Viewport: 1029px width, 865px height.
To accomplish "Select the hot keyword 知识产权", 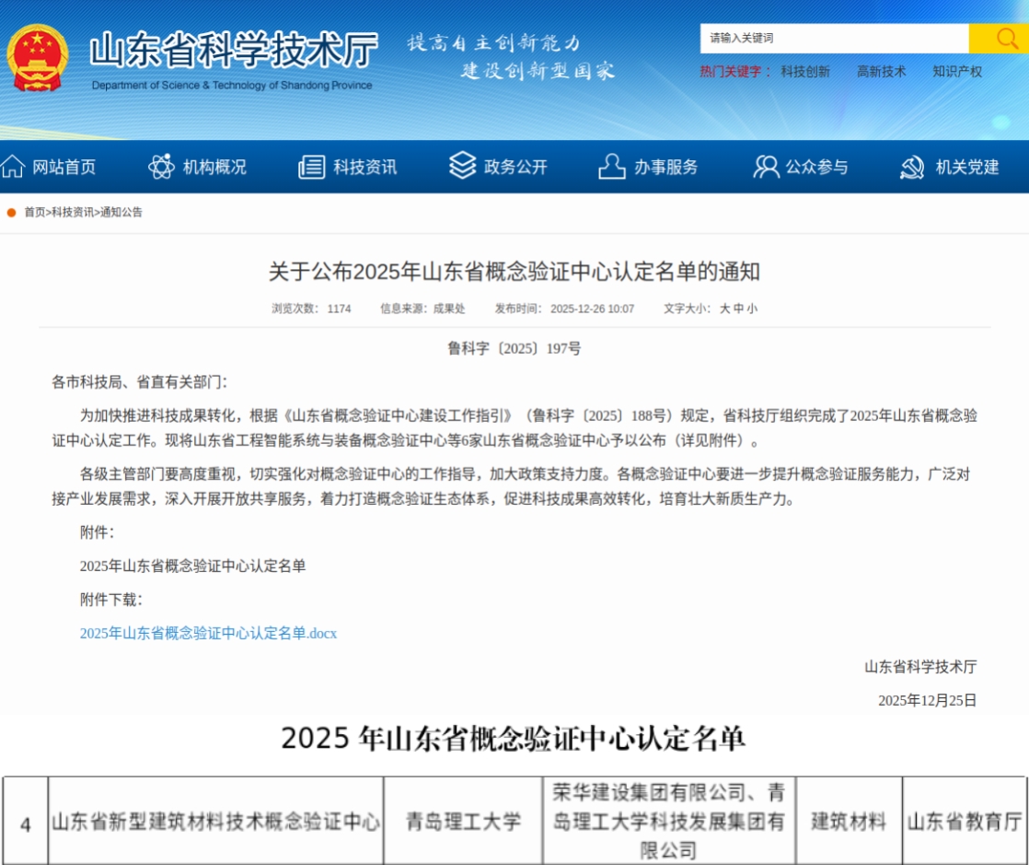I will pyautogui.click(x=957, y=72).
